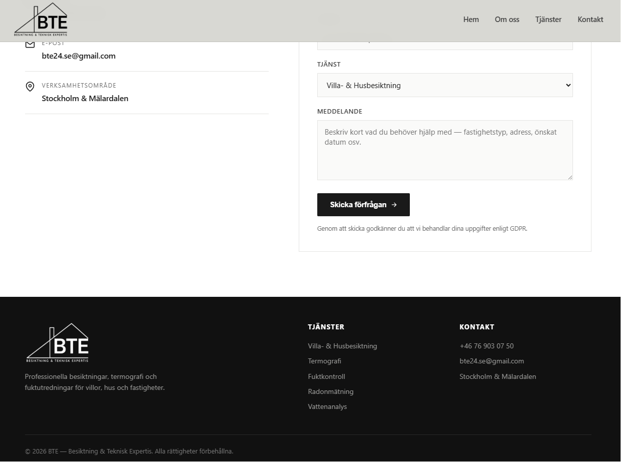The width and height of the screenshot is (621, 462).
Task: Open the Om oss menu item
Action: pos(507,20)
